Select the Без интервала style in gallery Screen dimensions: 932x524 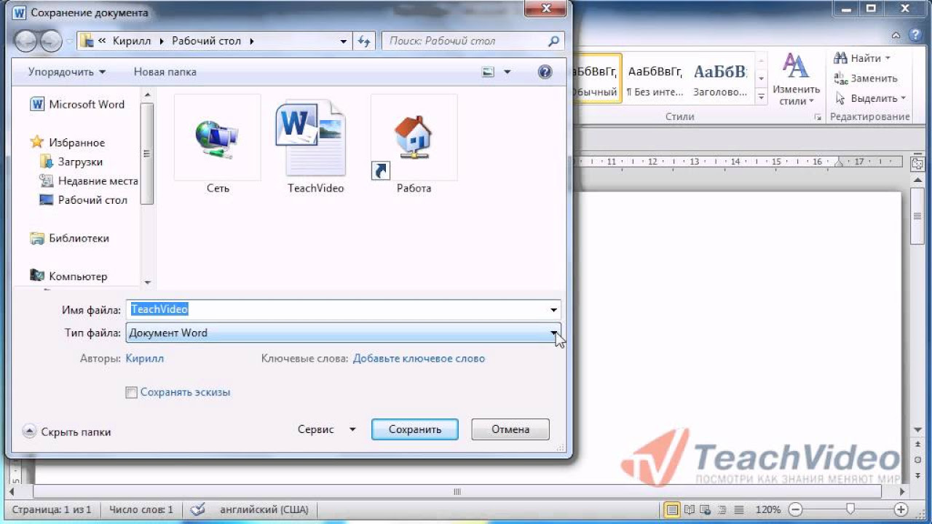point(655,79)
